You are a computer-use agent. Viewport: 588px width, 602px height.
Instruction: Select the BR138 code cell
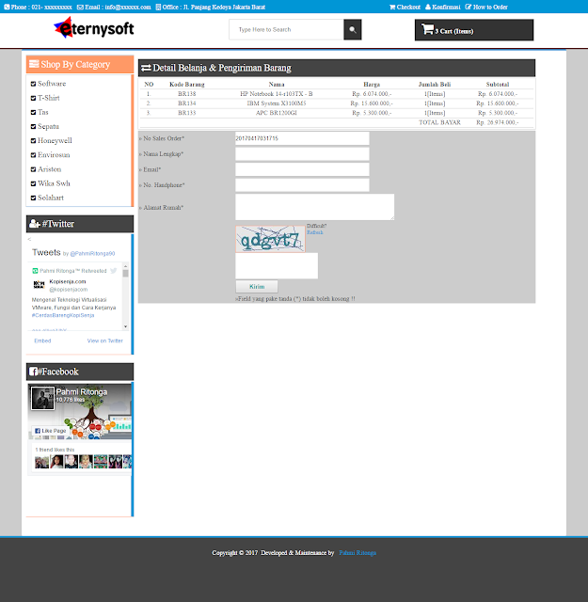(186, 94)
